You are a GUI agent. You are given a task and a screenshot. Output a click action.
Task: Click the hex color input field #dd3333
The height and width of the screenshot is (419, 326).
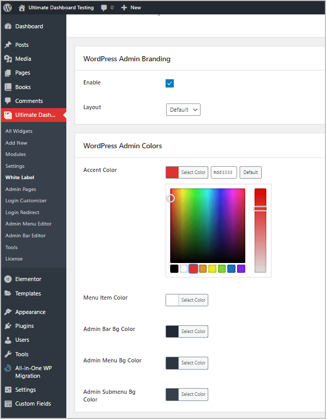point(224,172)
